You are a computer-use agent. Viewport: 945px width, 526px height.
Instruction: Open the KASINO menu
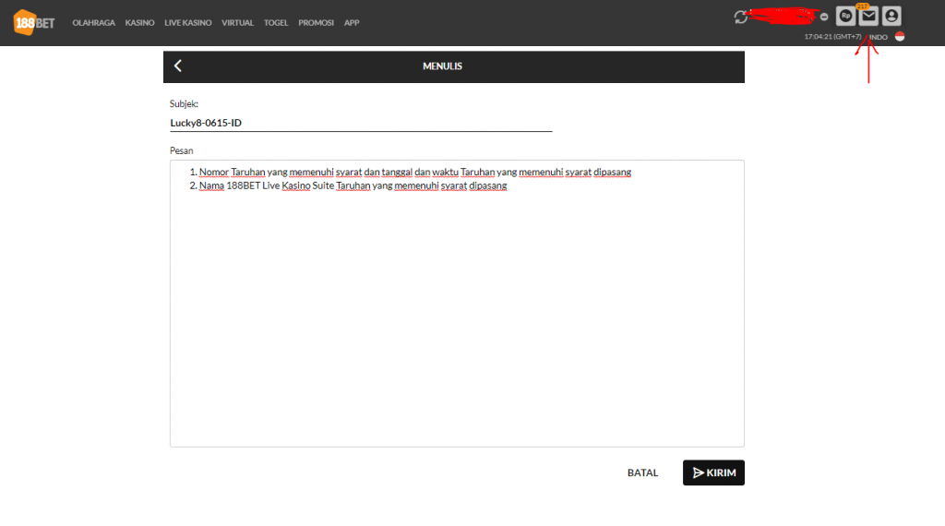tap(140, 23)
